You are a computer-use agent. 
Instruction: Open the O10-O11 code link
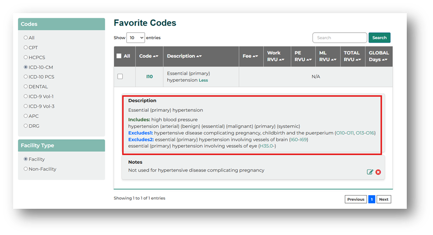click(345, 133)
